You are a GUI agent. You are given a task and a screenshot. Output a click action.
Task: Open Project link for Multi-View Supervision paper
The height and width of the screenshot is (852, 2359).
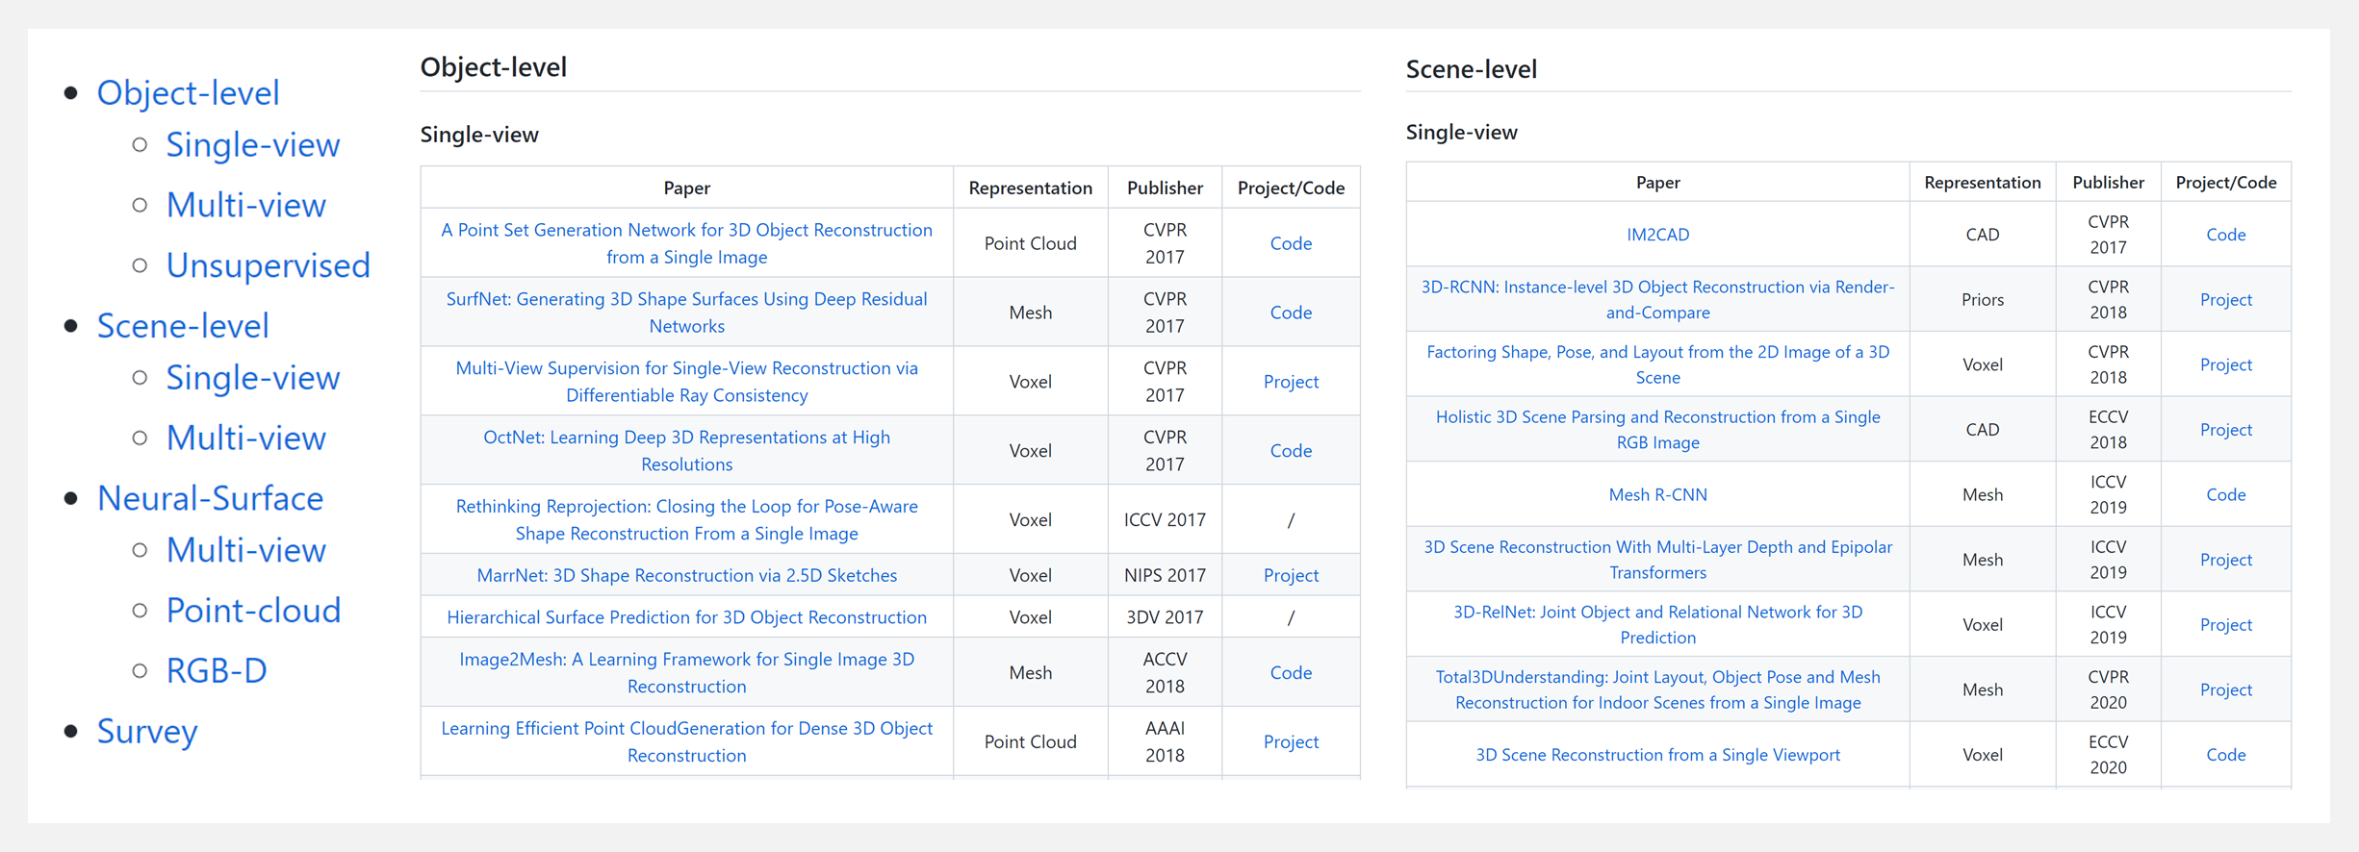1291,382
